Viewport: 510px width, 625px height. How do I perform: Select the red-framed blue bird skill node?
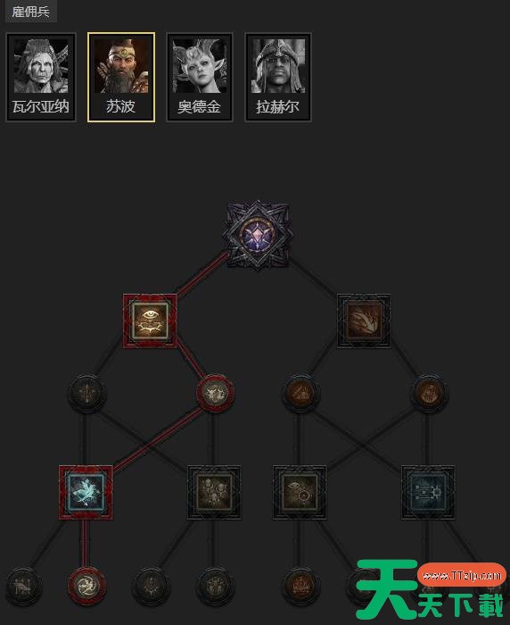pos(86,493)
